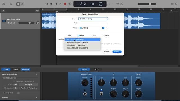Select the WAVE format radio button
180x101 pixels.
(x=103, y=36)
